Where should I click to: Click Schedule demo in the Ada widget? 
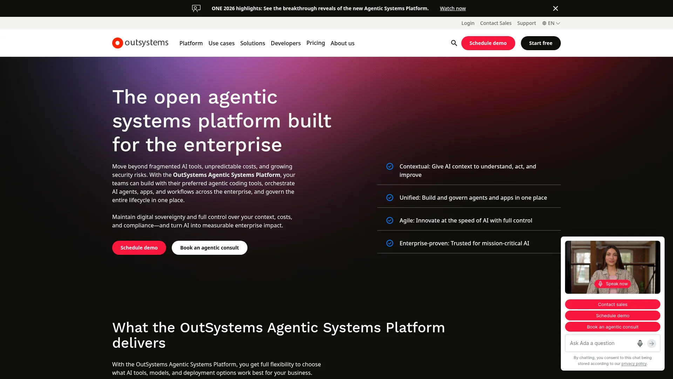613,315
